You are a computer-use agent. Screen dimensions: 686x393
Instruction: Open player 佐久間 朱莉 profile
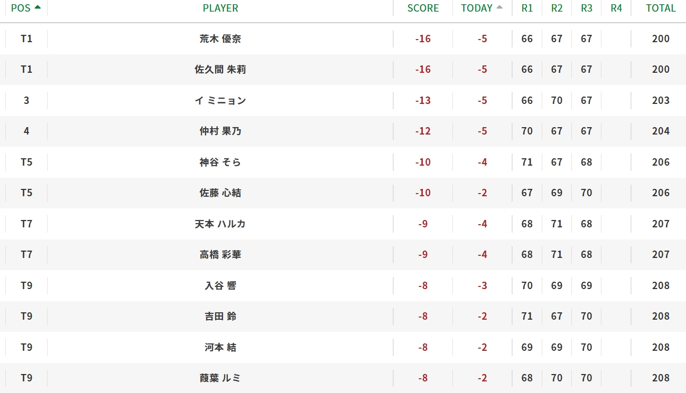(x=220, y=70)
